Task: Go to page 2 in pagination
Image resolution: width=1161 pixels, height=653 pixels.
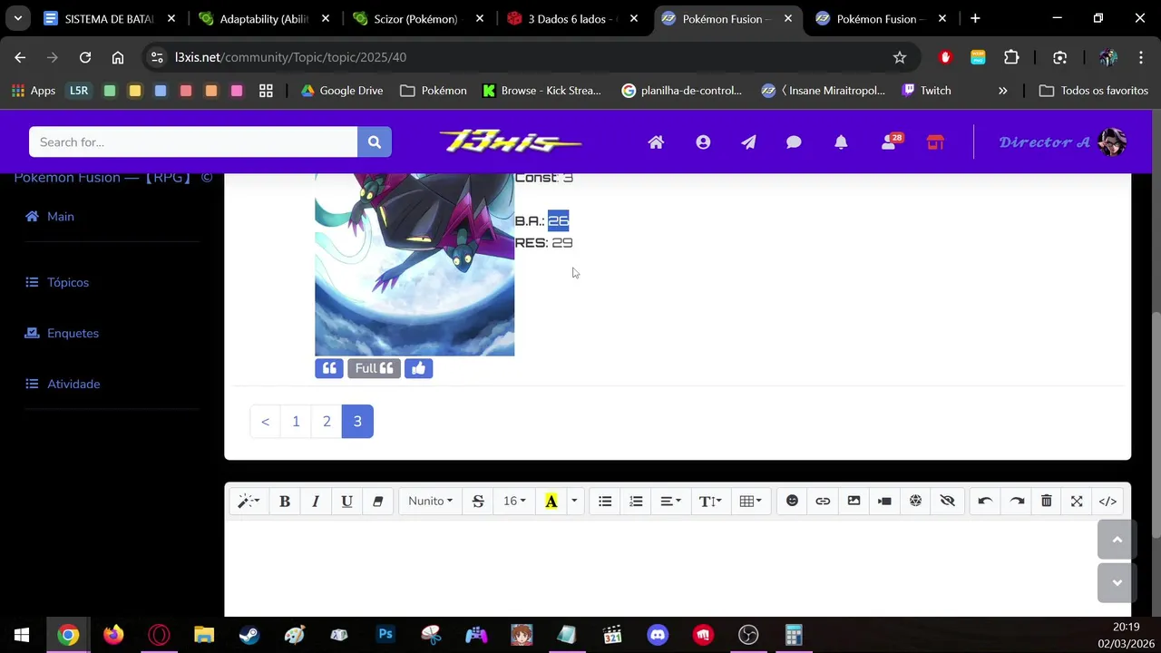Action: tap(327, 421)
